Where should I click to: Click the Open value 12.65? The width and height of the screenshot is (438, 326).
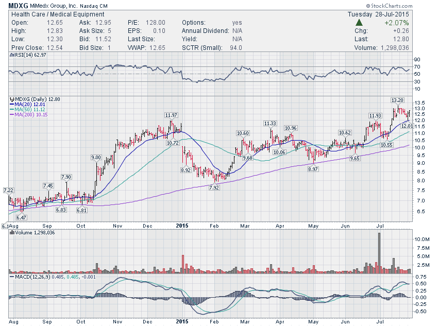coord(55,23)
